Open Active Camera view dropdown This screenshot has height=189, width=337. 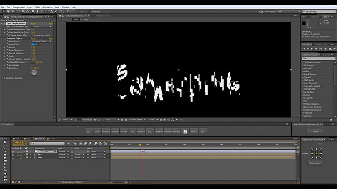click(137, 120)
